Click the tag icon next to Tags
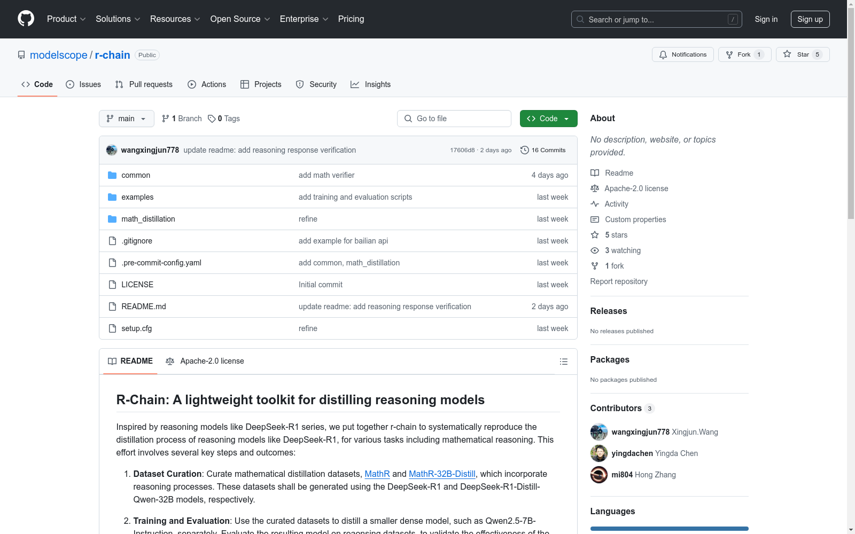The height and width of the screenshot is (534, 855). tap(212, 119)
